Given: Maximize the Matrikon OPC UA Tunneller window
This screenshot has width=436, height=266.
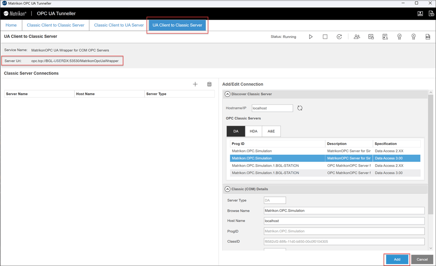Looking at the screenshot, I should click(416, 3).
